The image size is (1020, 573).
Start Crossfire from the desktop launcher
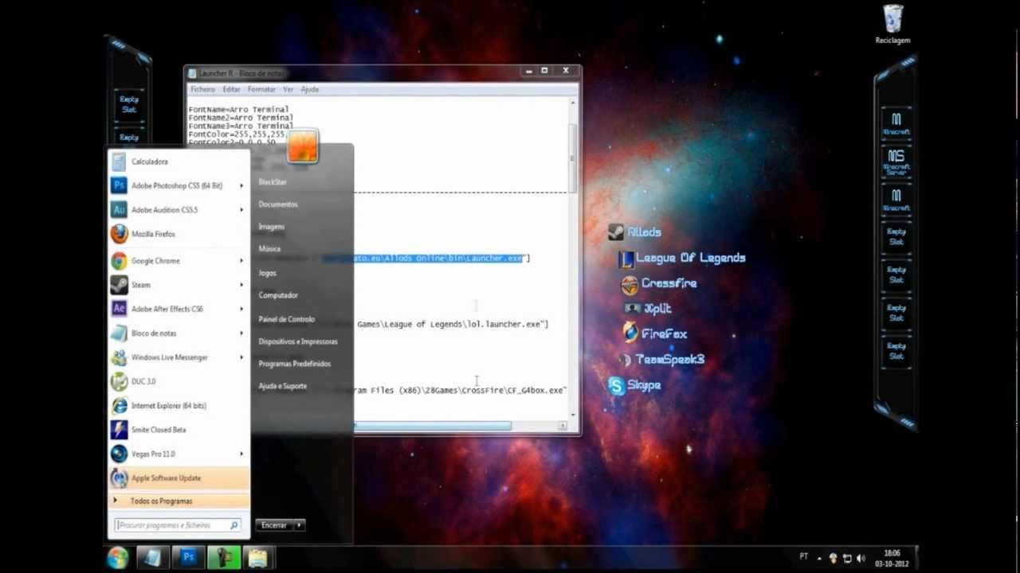[x=660, y=283]
